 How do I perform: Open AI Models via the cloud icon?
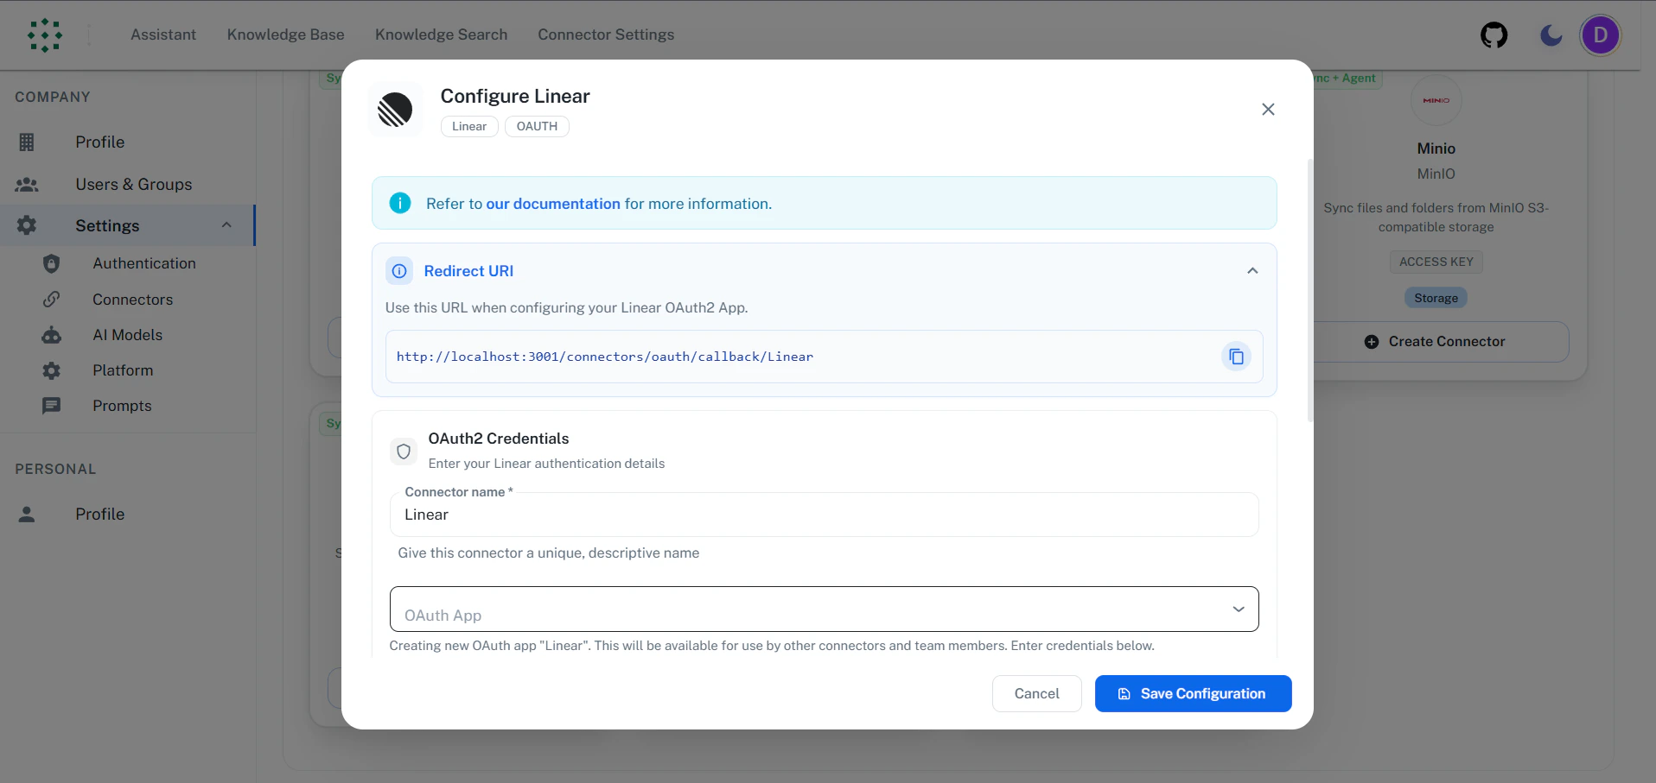pyautogui.click(x=52, y=335)
